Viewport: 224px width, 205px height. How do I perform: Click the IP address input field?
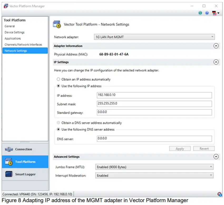pyautogui.click(x=154, y=95)
